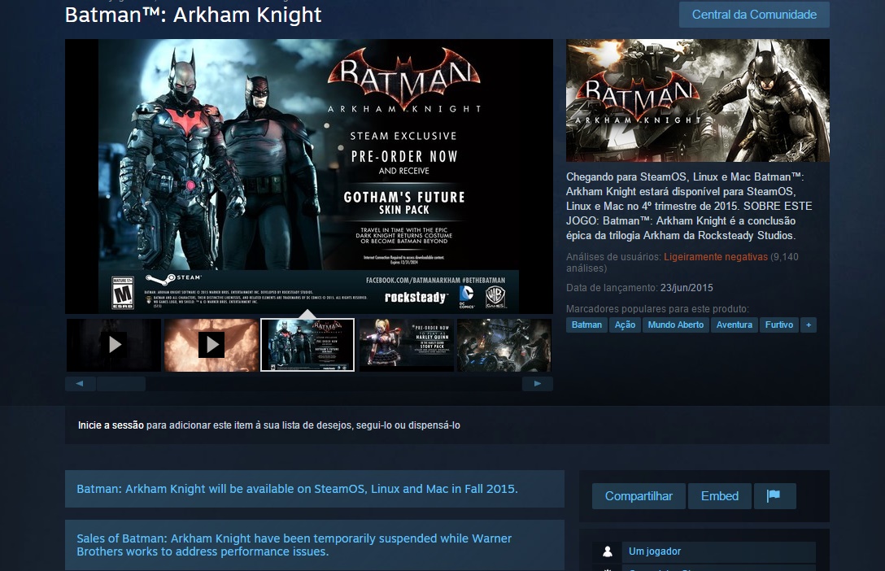Viewport: 885px width, 571px height.
Task: Click the release date 23/jun/2015 text
Action: point(687,288)
